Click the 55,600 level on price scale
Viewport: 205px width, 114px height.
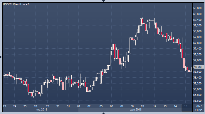[197, 101]
